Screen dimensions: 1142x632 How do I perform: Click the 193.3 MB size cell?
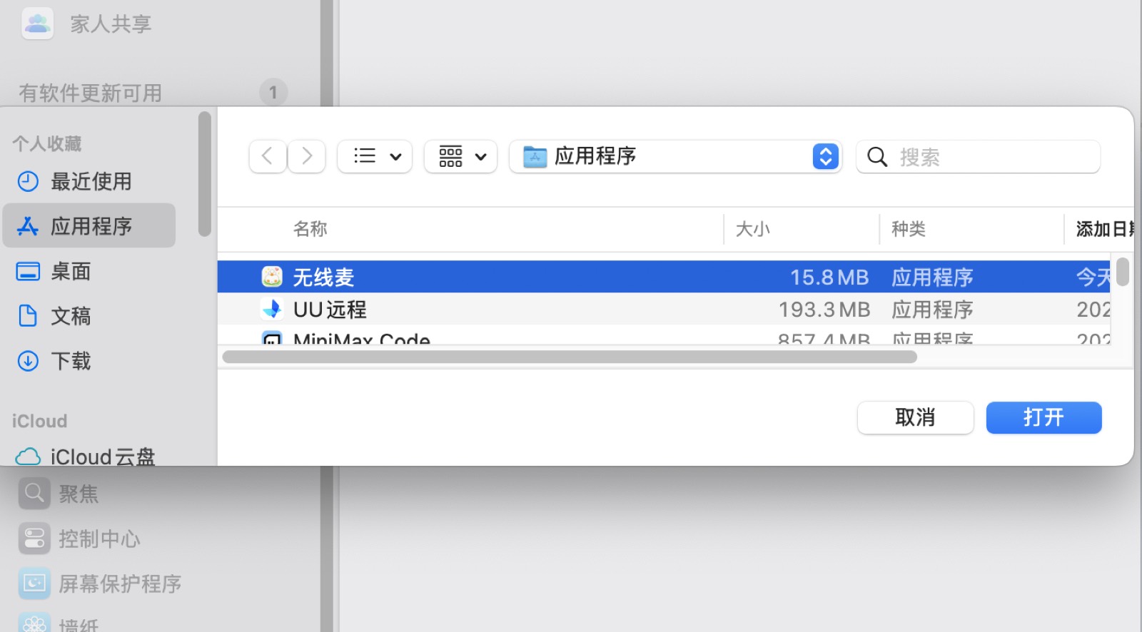click(824, 310)
